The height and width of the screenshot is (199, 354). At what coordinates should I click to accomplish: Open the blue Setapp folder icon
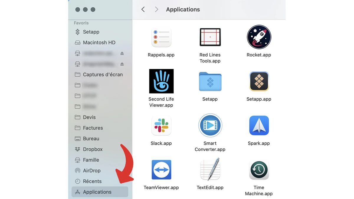coord(210,82)
